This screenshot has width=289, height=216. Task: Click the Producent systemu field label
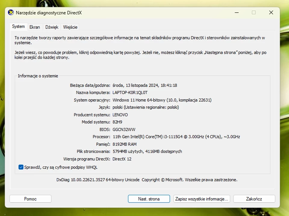pos(92,115)
